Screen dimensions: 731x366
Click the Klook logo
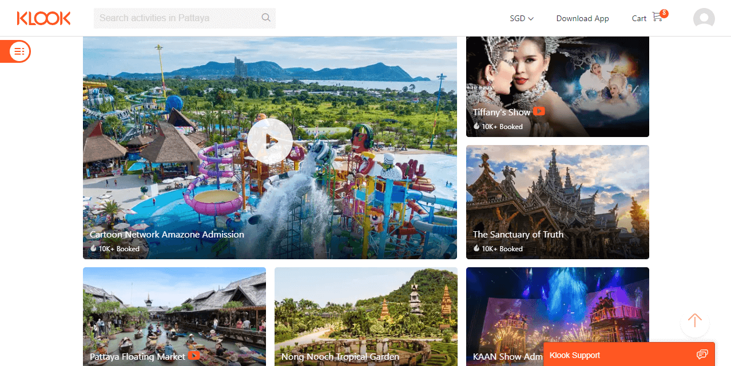click(x=43, y=18)
